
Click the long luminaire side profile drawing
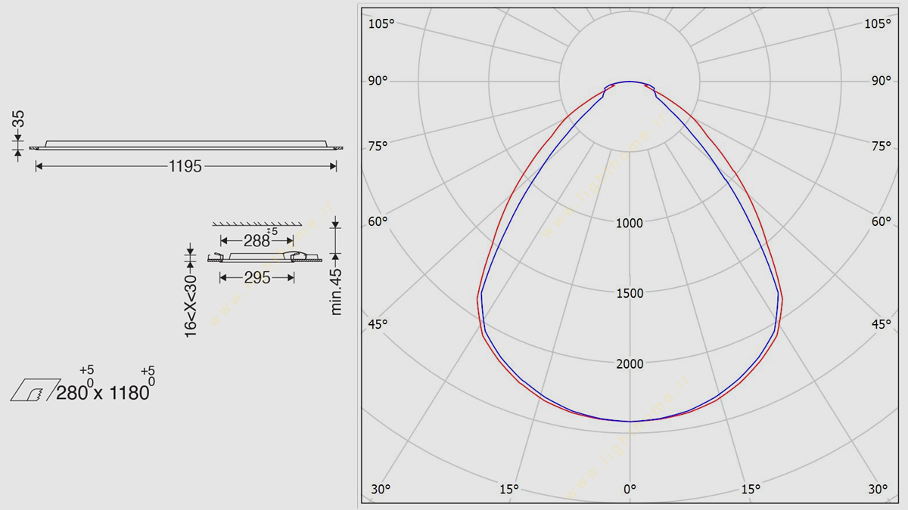tap(185, 144)
